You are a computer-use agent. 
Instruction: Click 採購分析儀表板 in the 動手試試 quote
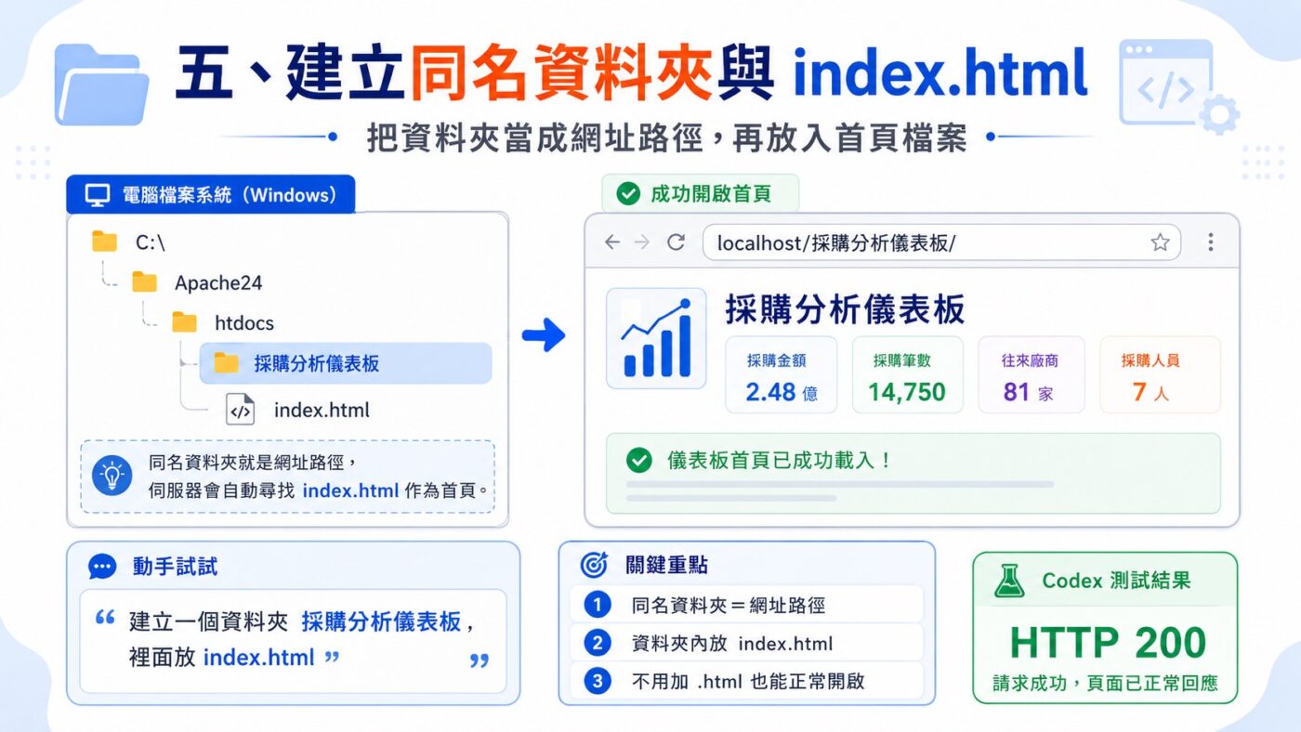coord(381,621)
